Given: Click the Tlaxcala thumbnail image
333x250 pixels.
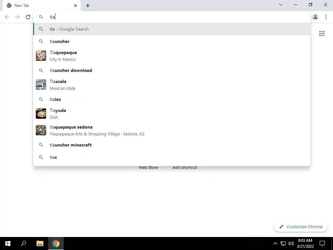Looking at the screenshot, I should (41, 85).
